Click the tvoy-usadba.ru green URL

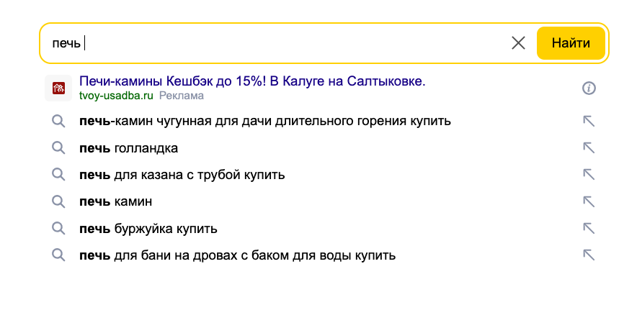(116, 96)
